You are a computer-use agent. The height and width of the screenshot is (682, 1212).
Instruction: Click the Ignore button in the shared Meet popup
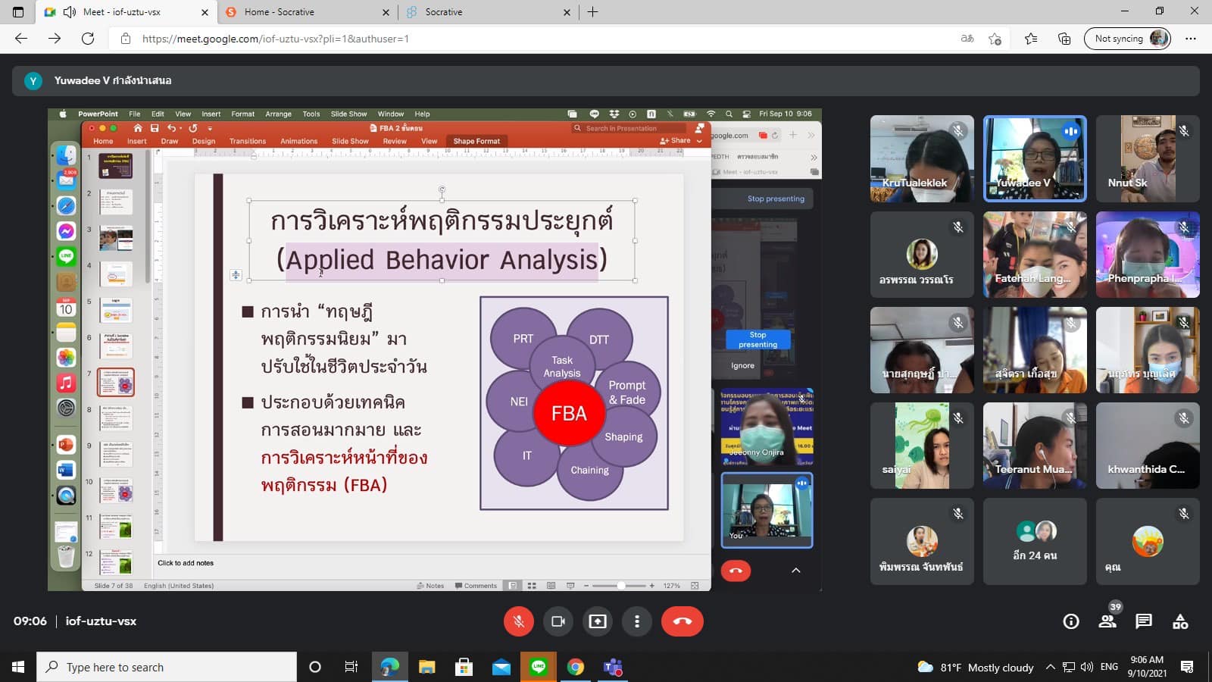click(742, 365)
